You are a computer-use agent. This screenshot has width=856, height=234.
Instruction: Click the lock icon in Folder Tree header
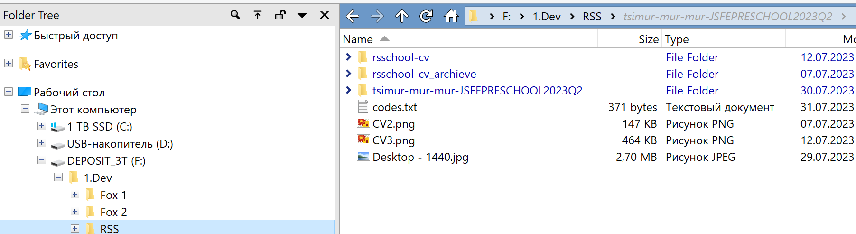[280, 15]
